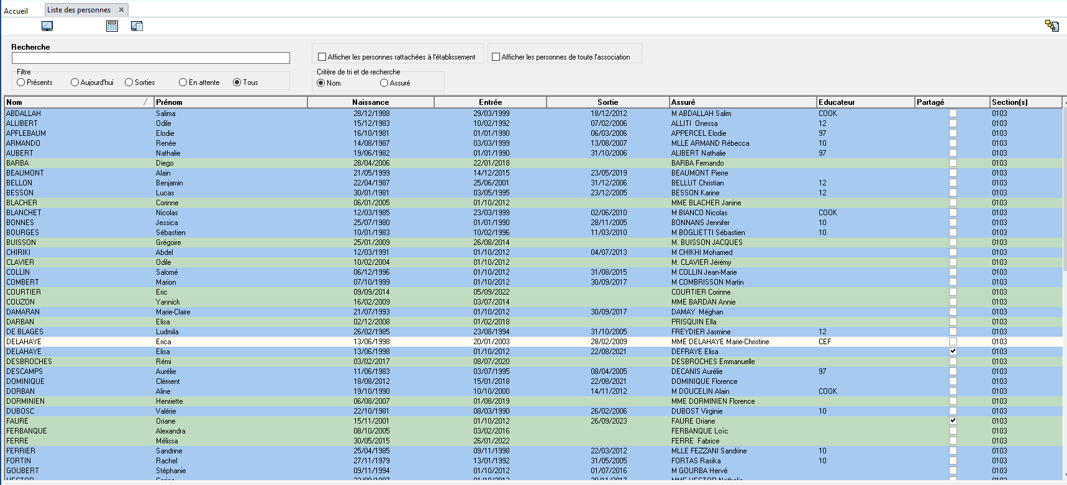Click the first name Marie-Claire

[x=173, y=312]
